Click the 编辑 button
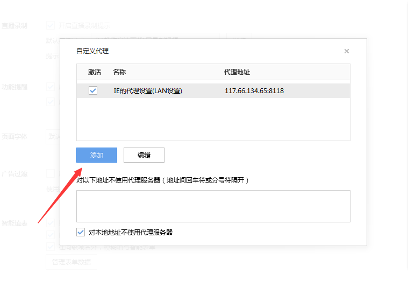 click(144, 155)
